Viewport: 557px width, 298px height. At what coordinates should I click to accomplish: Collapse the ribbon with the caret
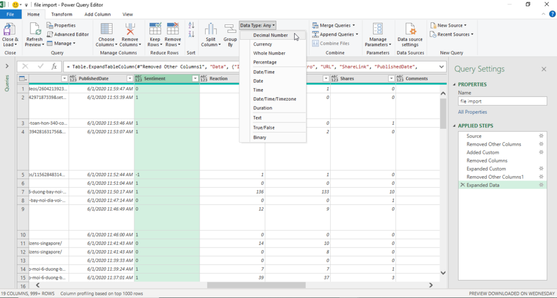click(x=543, y=14)
